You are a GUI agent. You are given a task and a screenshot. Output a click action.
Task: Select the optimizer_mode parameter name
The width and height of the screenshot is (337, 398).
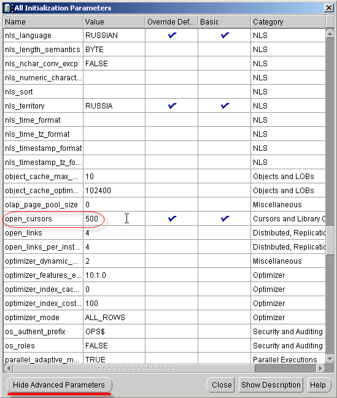[x=32, y=318]
